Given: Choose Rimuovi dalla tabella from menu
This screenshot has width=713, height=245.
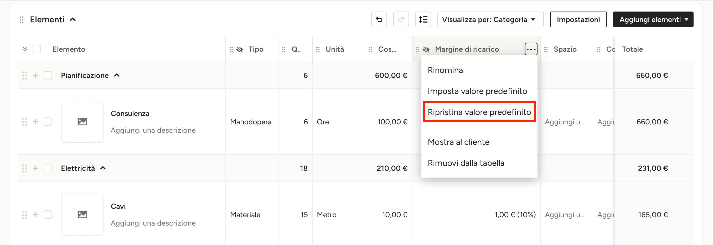Looking at the screenshot, I should 466,163.
